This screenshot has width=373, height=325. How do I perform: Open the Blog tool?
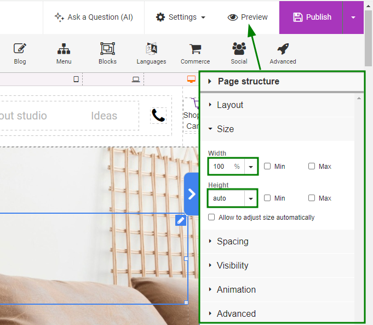20,54
